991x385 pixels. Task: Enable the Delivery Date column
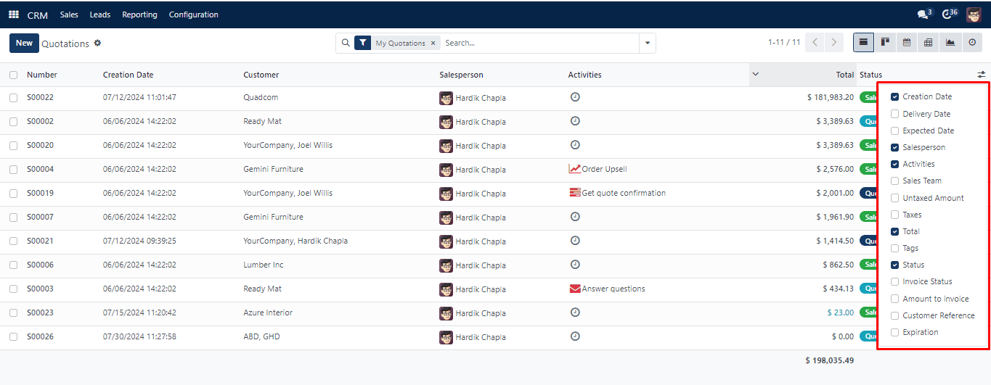coord(895,114)
